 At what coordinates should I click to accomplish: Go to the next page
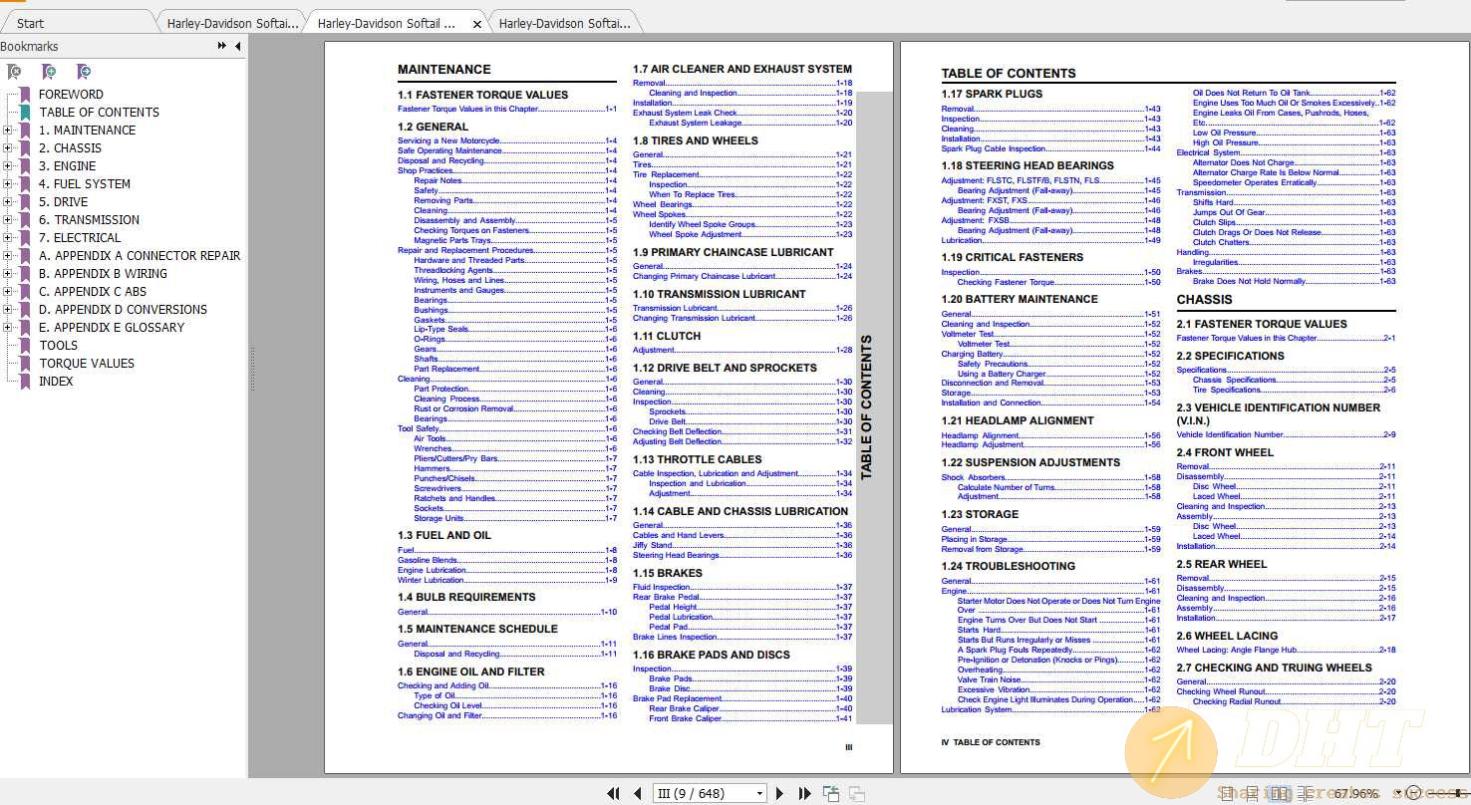point(780,794)
